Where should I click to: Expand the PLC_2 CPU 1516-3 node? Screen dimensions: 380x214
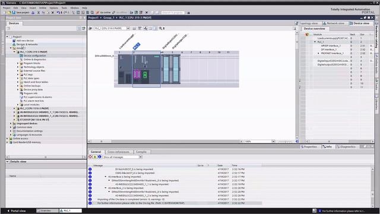[x=14, y=108]
